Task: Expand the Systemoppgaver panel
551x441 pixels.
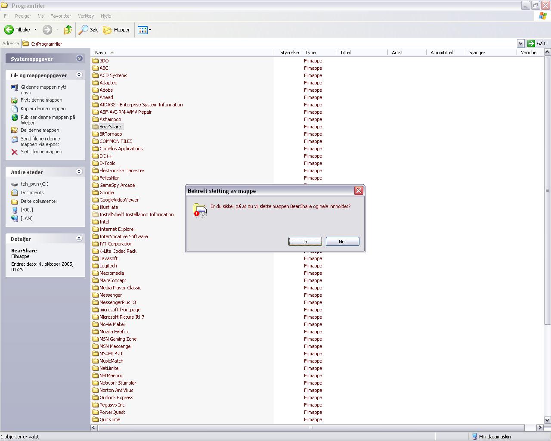Action: 79,59
